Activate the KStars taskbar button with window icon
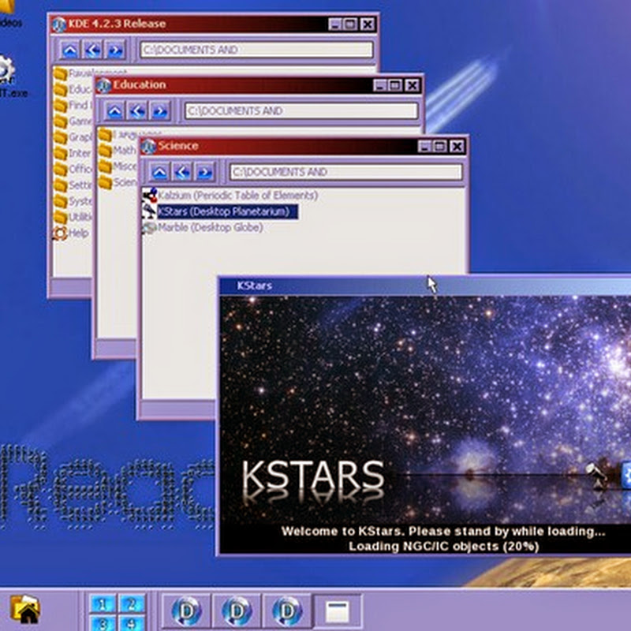 (x=338, y=611)
